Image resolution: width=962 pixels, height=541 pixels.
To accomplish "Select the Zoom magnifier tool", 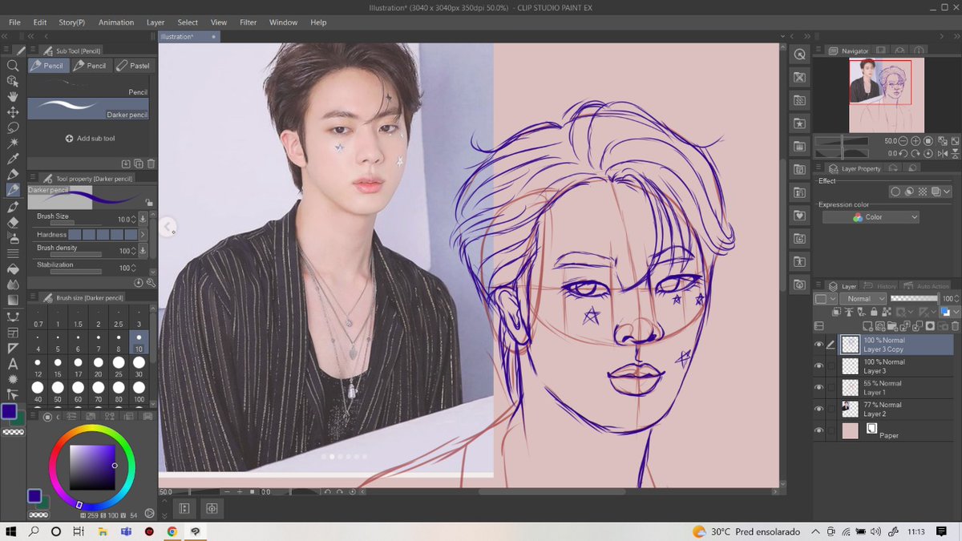I will pyautogui.click(x=13, y=65).
